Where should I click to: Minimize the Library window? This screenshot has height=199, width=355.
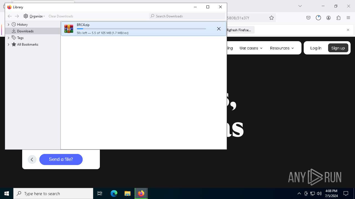[195, 7]
